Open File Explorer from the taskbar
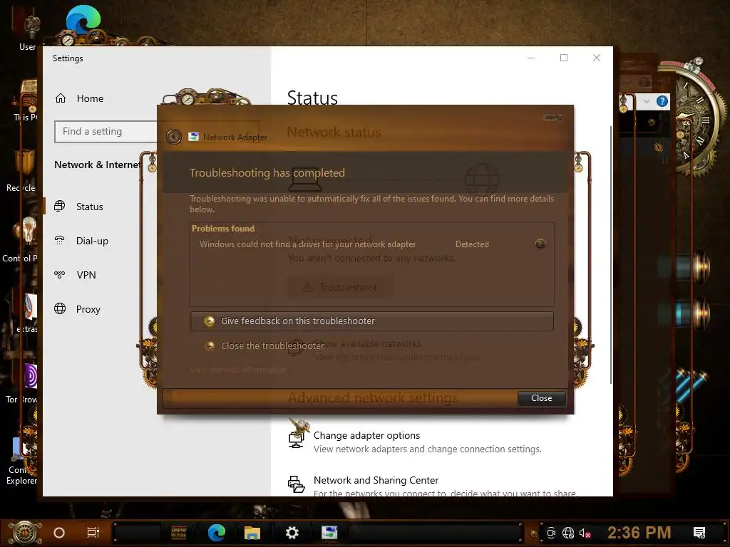Viewport: 730px width, 547px height. (x=252, y=533)
